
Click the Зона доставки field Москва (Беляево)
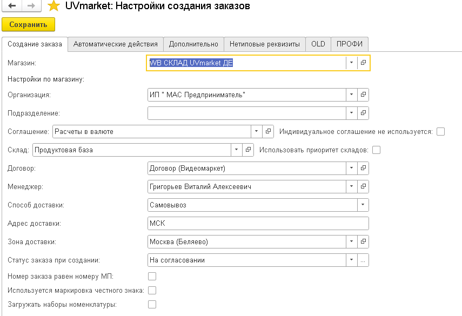[247, 242]
